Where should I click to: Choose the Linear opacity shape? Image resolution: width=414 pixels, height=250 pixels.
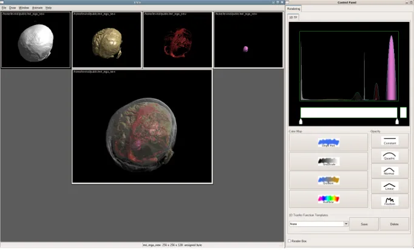coord(390,186)
